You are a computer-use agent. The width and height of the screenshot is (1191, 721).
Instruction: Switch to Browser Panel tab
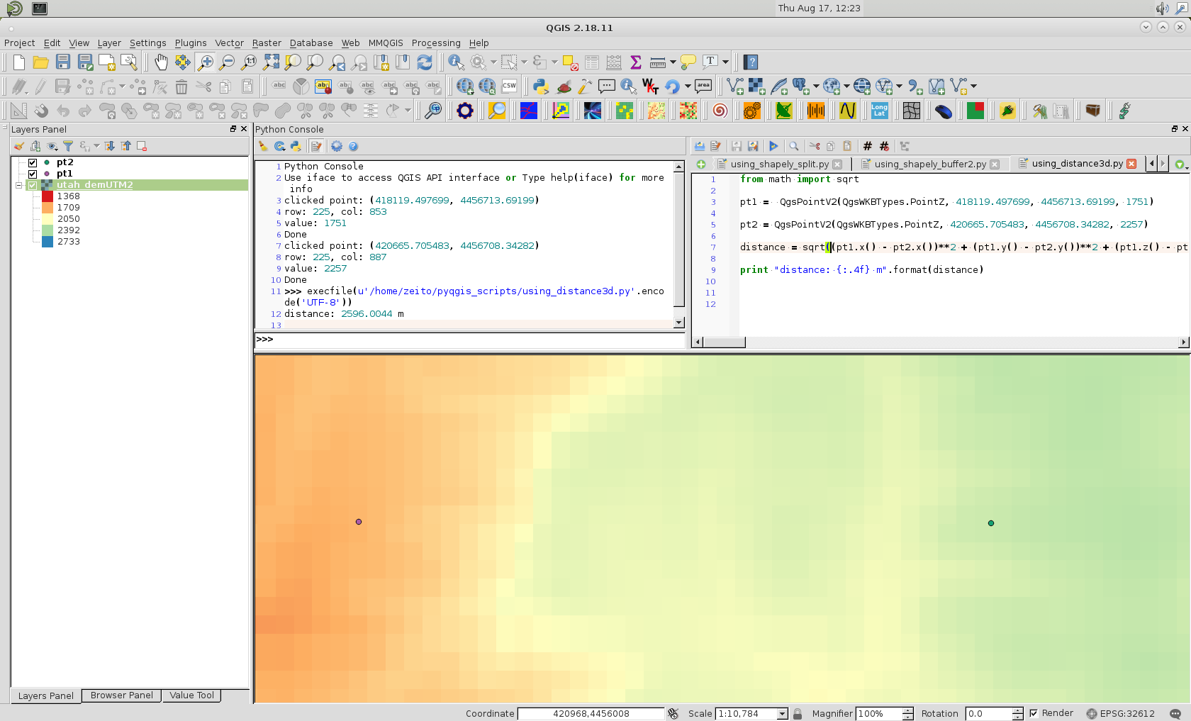121,695
